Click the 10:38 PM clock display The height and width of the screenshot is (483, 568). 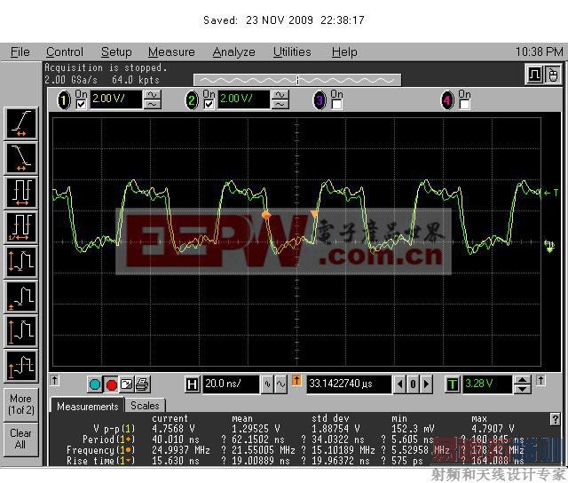(x=540, y=51)
